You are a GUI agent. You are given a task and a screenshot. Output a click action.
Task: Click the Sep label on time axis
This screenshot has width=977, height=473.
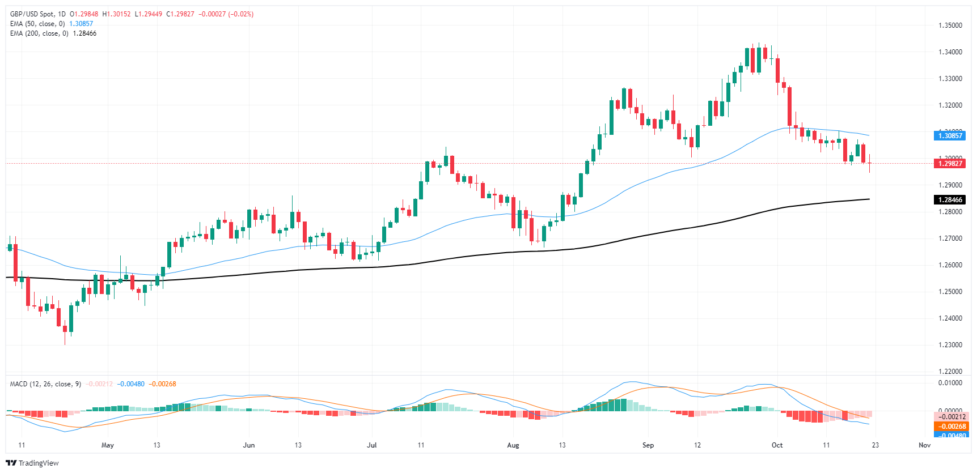pyautogui.click(x=648, y=445)
